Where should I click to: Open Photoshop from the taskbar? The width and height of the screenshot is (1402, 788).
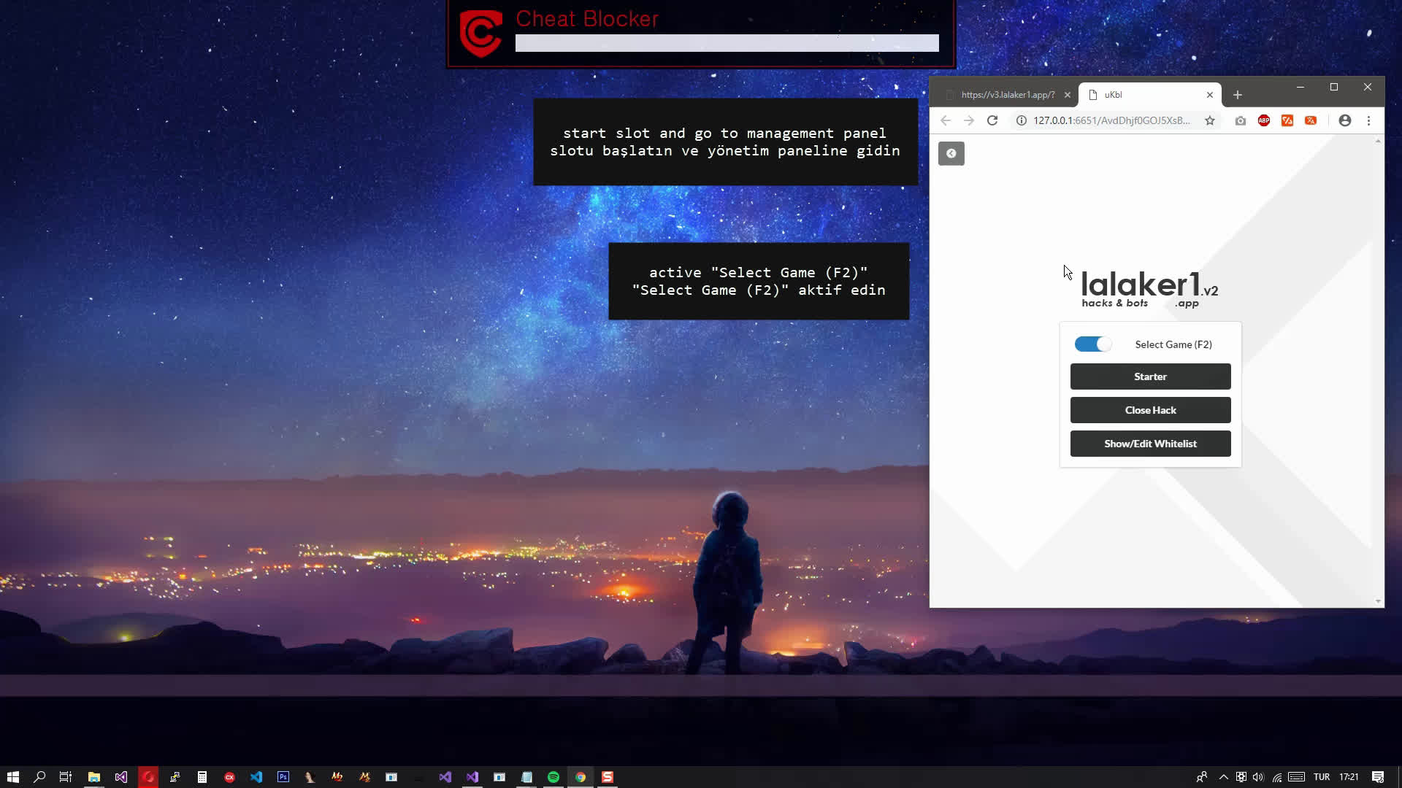(283, 776)
